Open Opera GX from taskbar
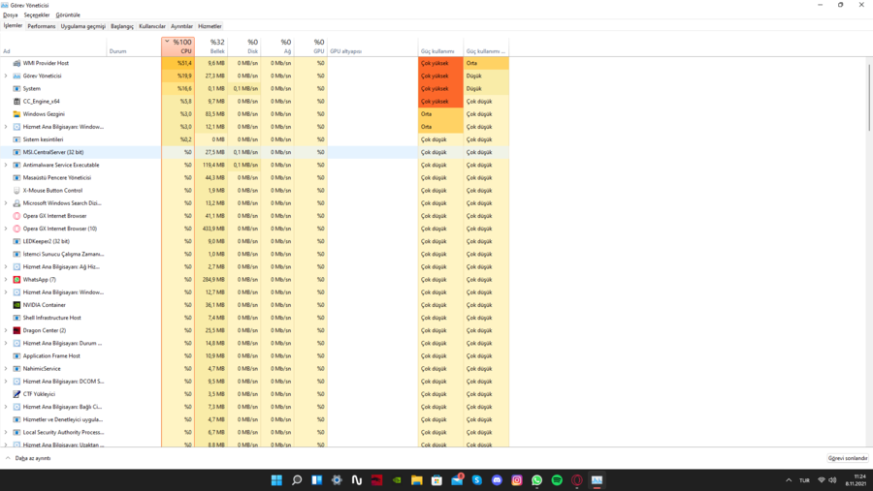The width and height of the screenshot is (873, 491). click(x=577, y=480)
